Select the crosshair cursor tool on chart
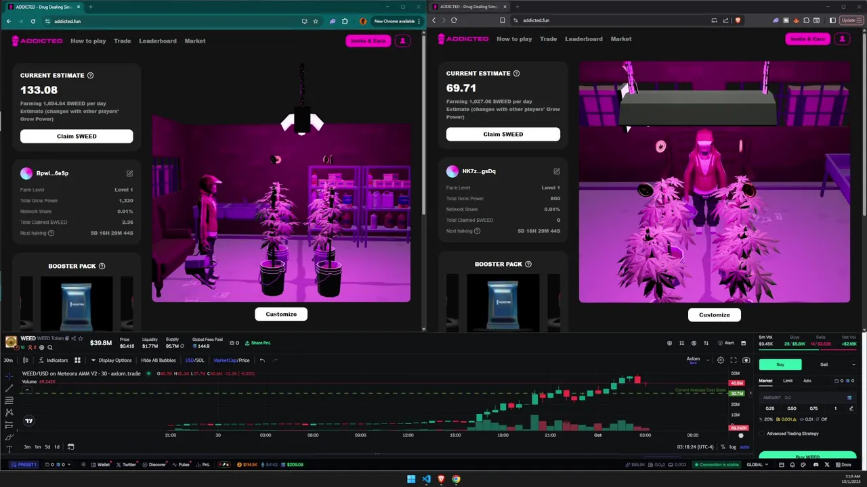 9,375
